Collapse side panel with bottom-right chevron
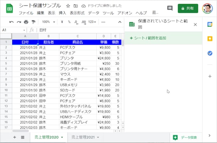Viewport: 217px width, 143px height. pyautogui.click(x=210, y=136)
